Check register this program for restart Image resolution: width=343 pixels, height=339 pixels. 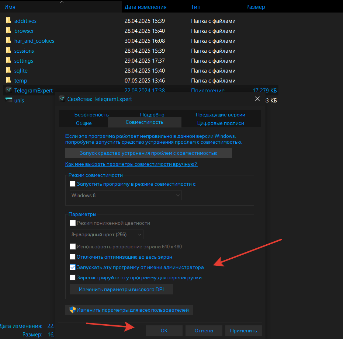point(73,277)
